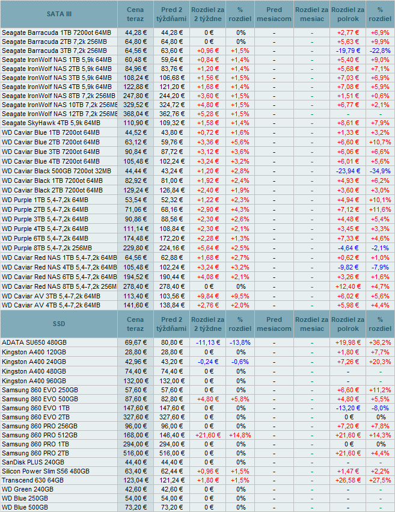Click price 278,40 € current for Red NAS 8TB
Viewport: 395px width, 512px height.
pos(136,287)
